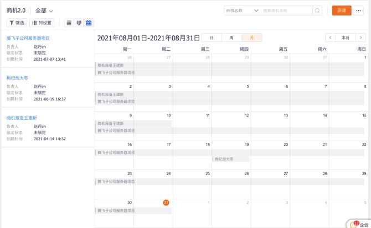Click the 搜索商机名称 search input

[286, 10]
